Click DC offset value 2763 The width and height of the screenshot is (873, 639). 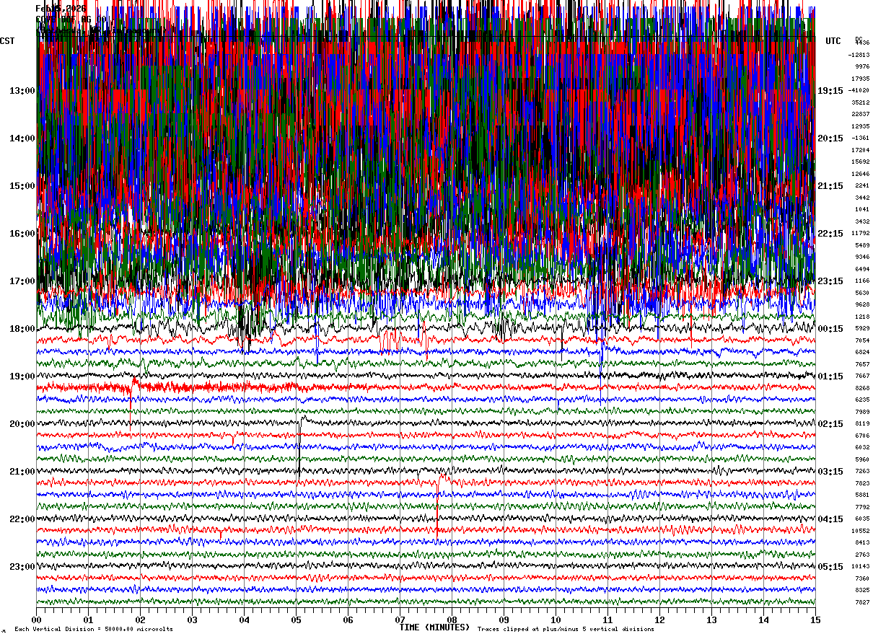point(862,555)
